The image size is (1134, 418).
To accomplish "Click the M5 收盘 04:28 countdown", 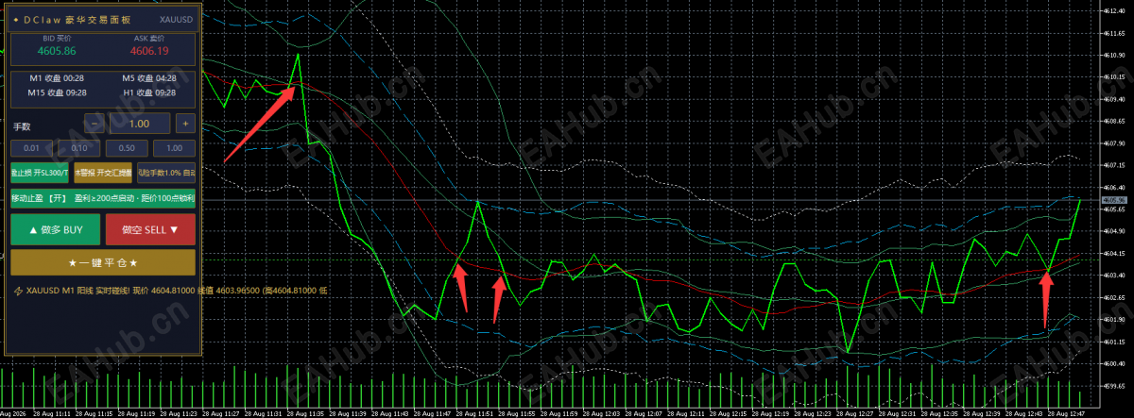I will (x=149, y=77).
